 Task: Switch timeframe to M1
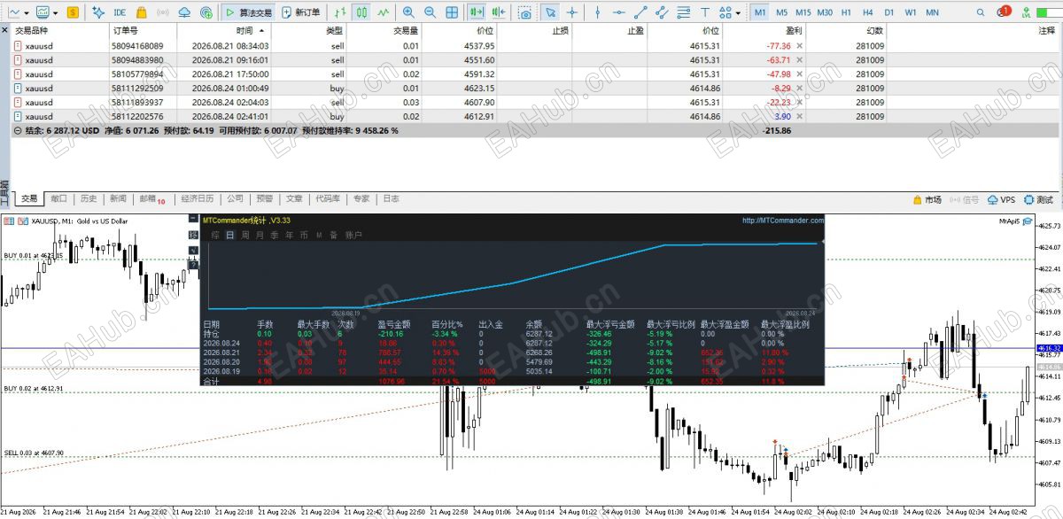[x=760, y=13]
